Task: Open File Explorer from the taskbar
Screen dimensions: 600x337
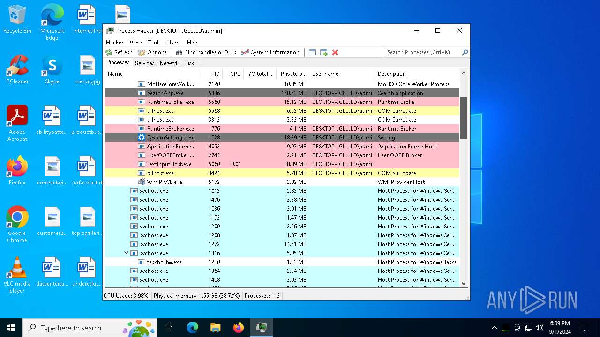Action: [215, 328]
